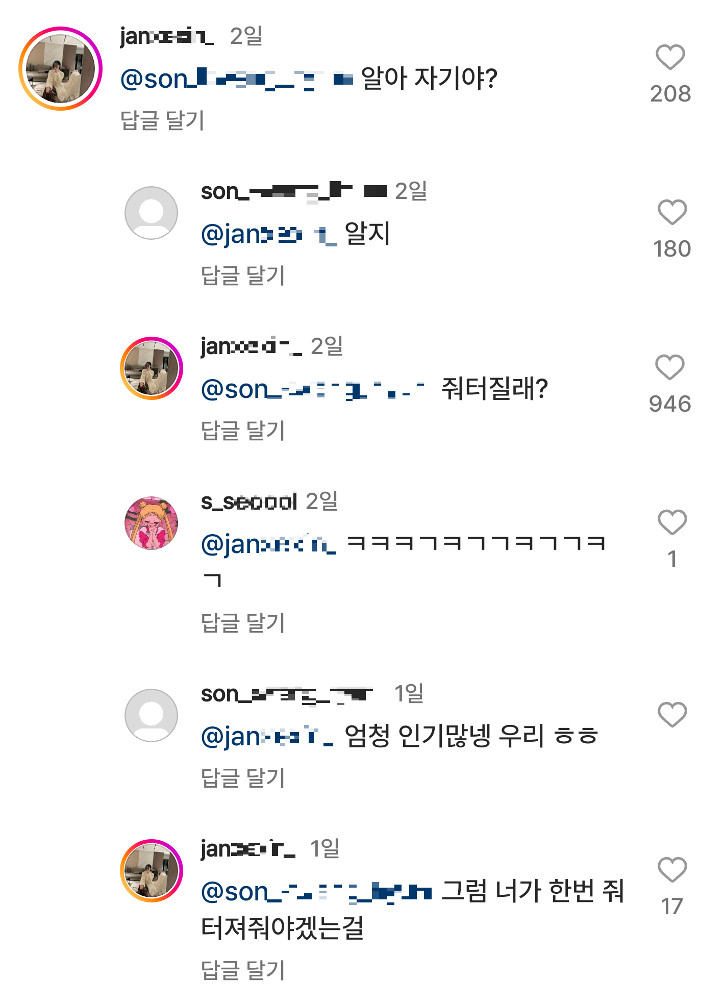Tap 답글 달기 under the "알지" reply

pos(243,276)
